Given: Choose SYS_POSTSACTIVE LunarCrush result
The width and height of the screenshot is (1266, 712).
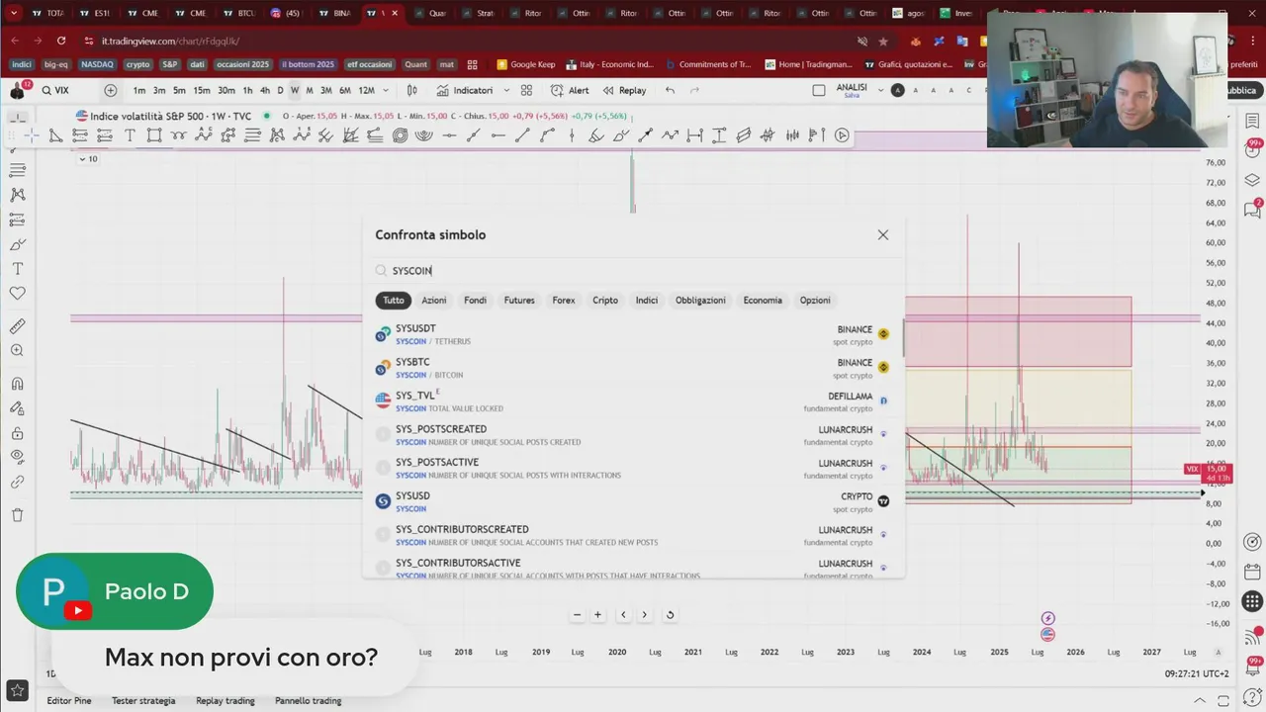Looking at the screenshot, I should (633, 469).
